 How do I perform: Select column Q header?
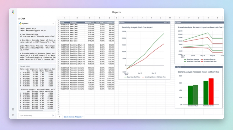[198, 18]
